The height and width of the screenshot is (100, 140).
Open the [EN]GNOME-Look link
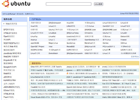110,30
